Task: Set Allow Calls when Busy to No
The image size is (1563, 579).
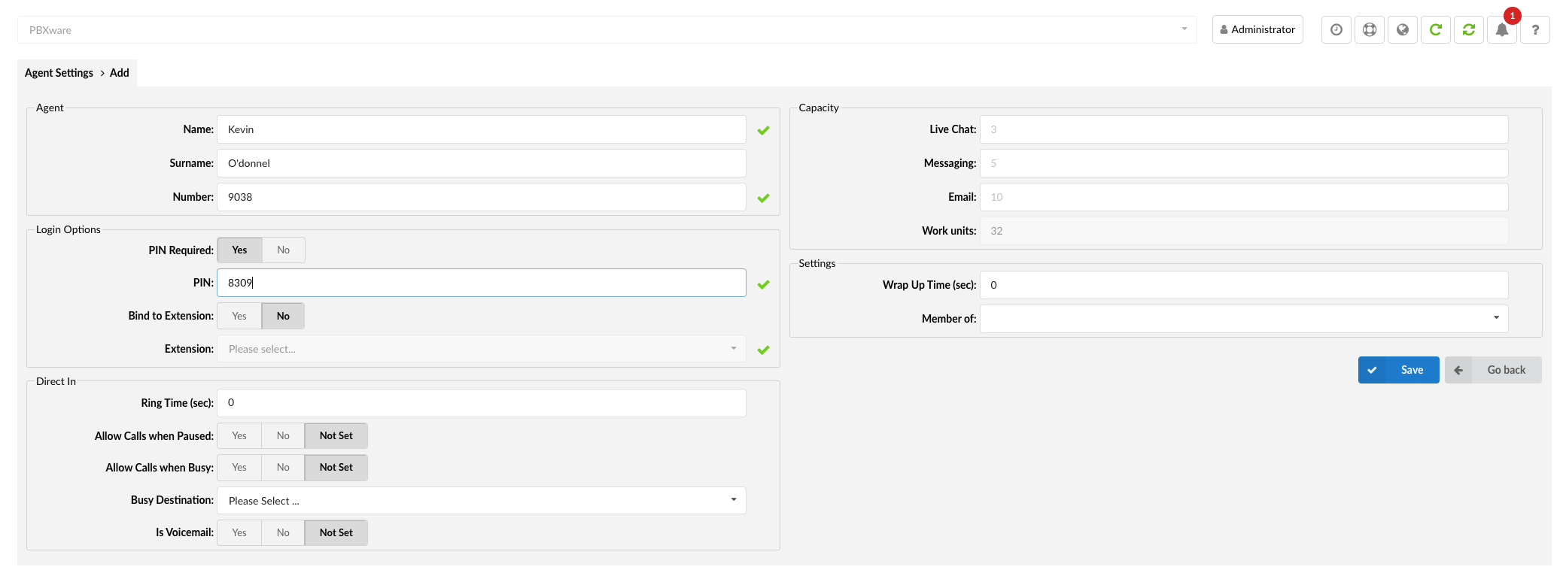Action: click(283, 468)
